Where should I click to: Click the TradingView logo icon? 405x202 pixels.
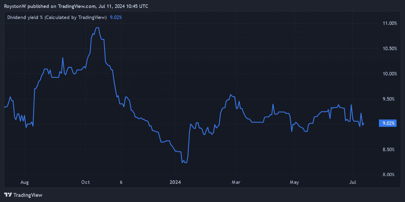coord(8,195)
